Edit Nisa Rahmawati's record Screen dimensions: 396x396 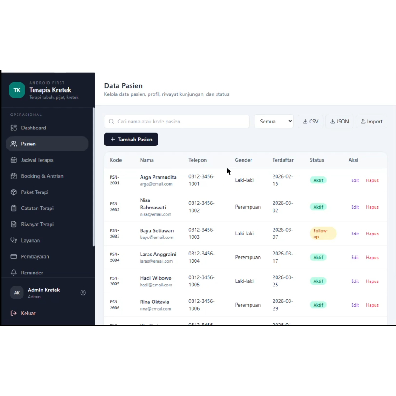tap(355, 207)
